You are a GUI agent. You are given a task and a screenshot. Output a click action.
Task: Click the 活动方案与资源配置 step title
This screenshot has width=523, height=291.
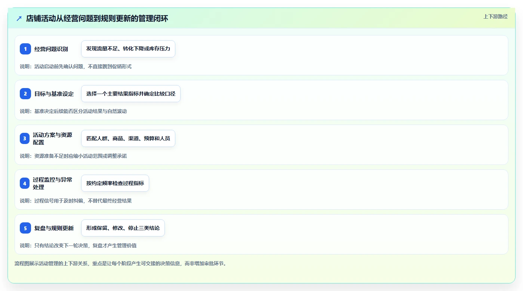52,138
